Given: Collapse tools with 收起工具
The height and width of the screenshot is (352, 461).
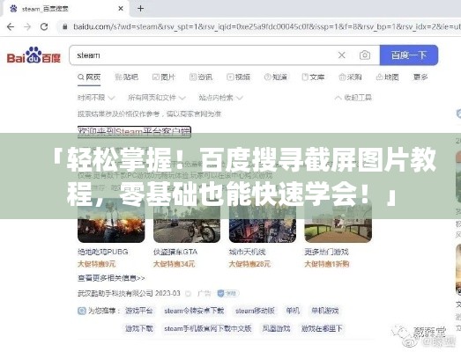Looking at the screenshot, I should pyautogui.click(x=353, y=98).
